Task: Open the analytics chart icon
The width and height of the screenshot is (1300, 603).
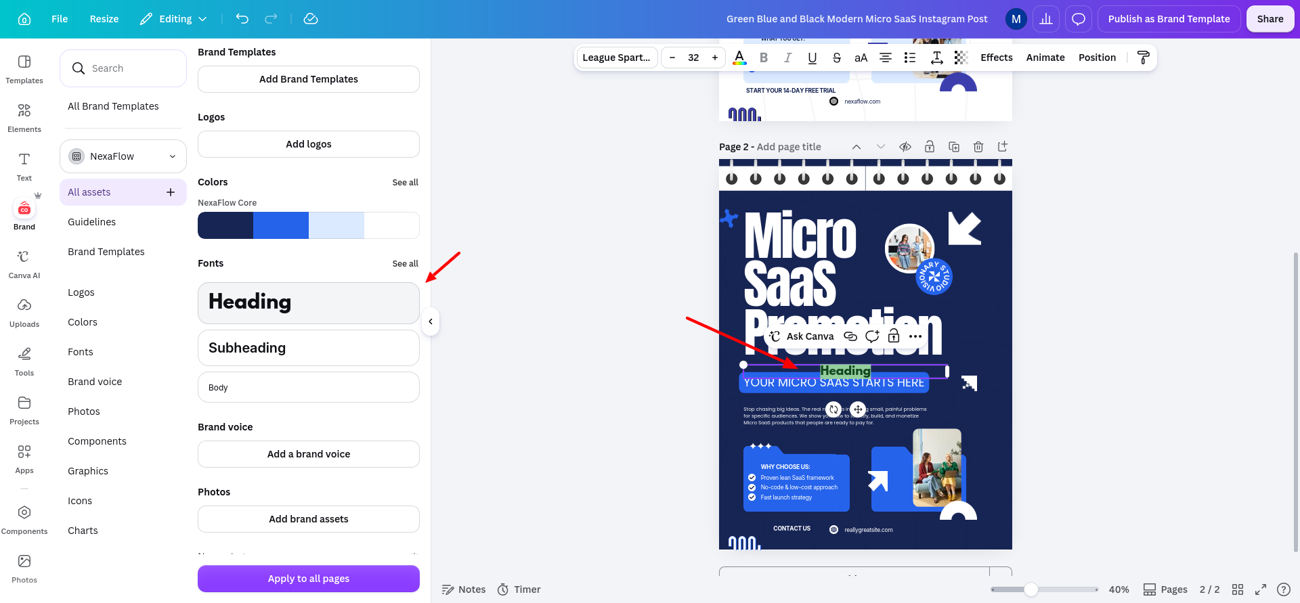Action: (1046, 19)
